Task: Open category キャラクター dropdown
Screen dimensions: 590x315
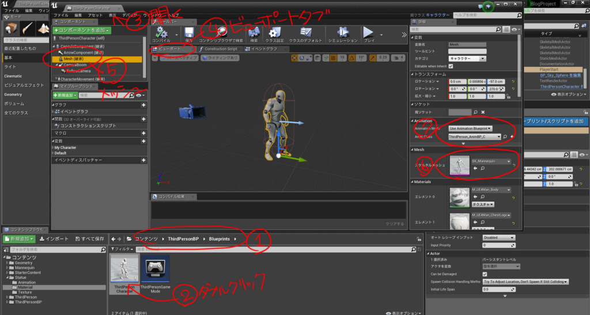Action: pyautogui.click(x=467, y=59)
